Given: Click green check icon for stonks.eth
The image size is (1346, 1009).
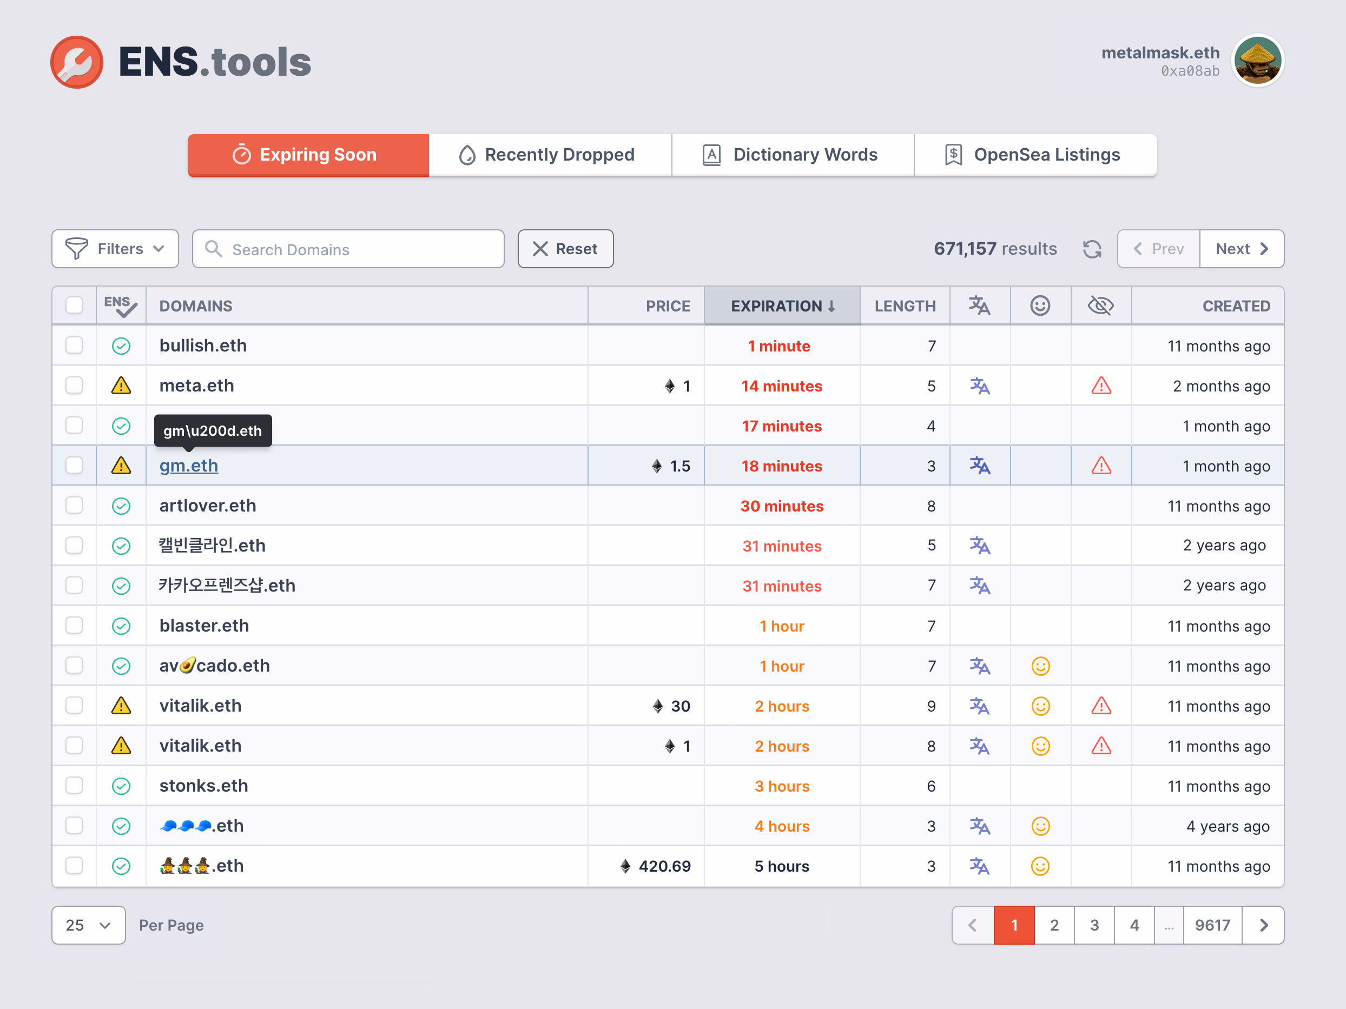Looking at the screenshot, I should (121, 786).
